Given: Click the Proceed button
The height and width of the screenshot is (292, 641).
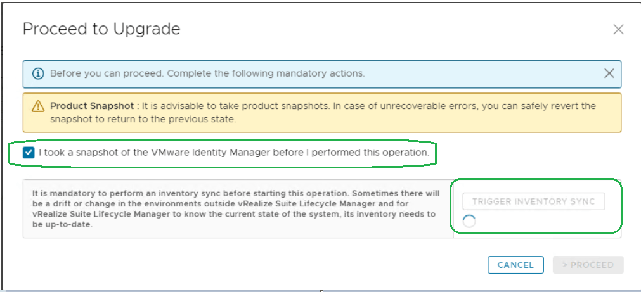Looking at the screenshot, I should tap(588, 265).
